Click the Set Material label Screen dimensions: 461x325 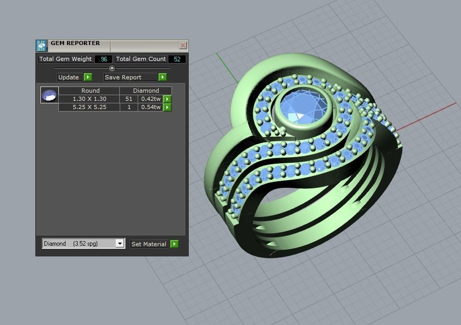click(149, 244)
